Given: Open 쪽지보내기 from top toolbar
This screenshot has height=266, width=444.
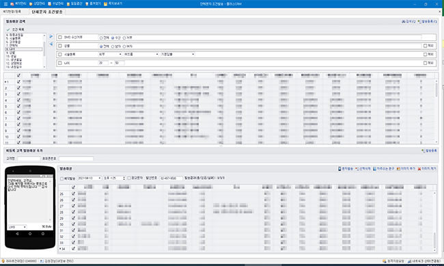Looking at the screenshot, I should 113,3.
